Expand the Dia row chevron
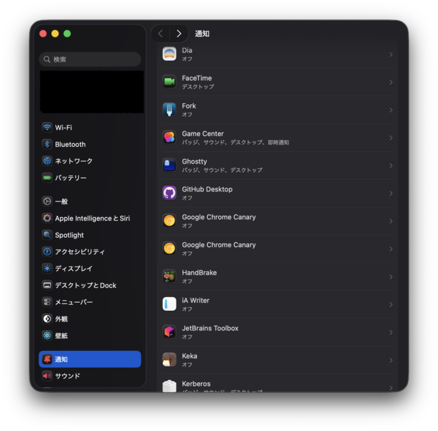438x431 pixels. click(x=390, y=54)
